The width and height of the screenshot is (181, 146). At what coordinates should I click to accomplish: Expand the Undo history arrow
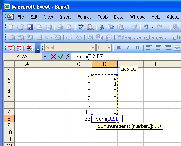[152, 27]
